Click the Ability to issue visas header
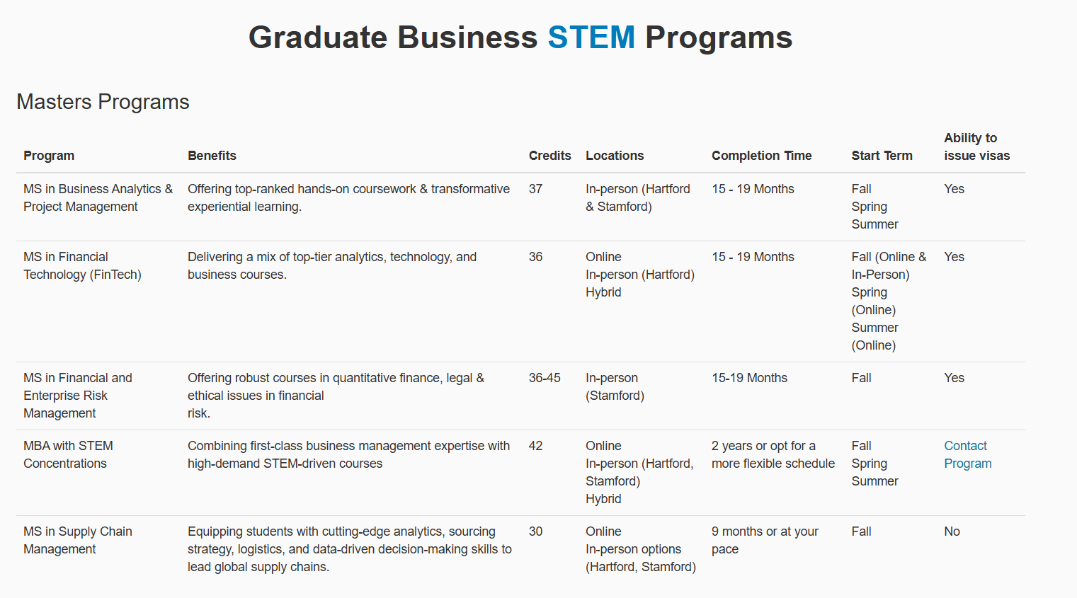The width and height of the screenshot is (1077, 598). (976, 146)
